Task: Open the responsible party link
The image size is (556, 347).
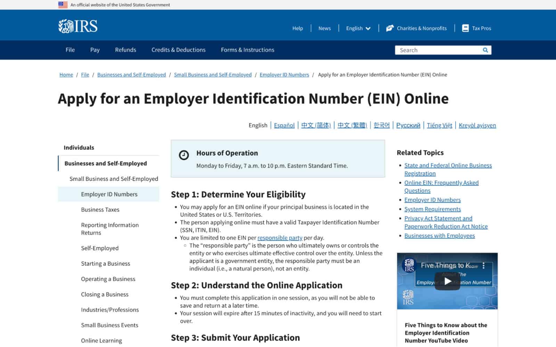Action: point(280,238)
